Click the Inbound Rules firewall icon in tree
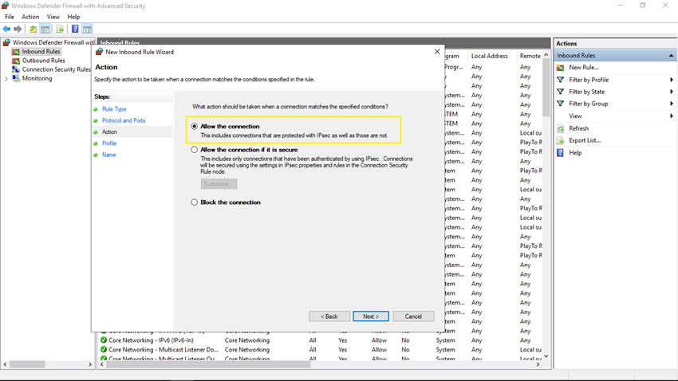Viewport: 678px width, 381px height. pyautogui.click(x=16, y=51)
